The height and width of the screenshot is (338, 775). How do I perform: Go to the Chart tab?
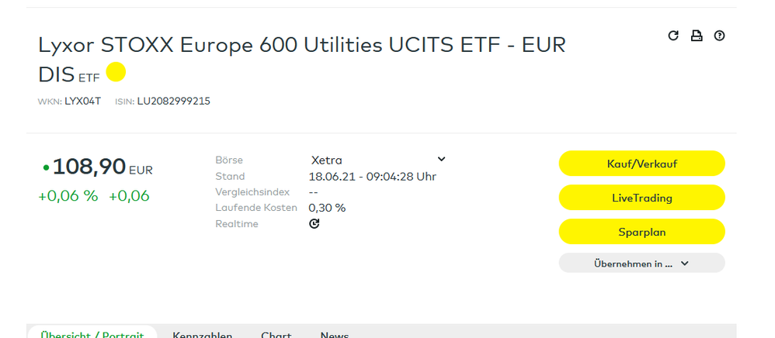276,335
